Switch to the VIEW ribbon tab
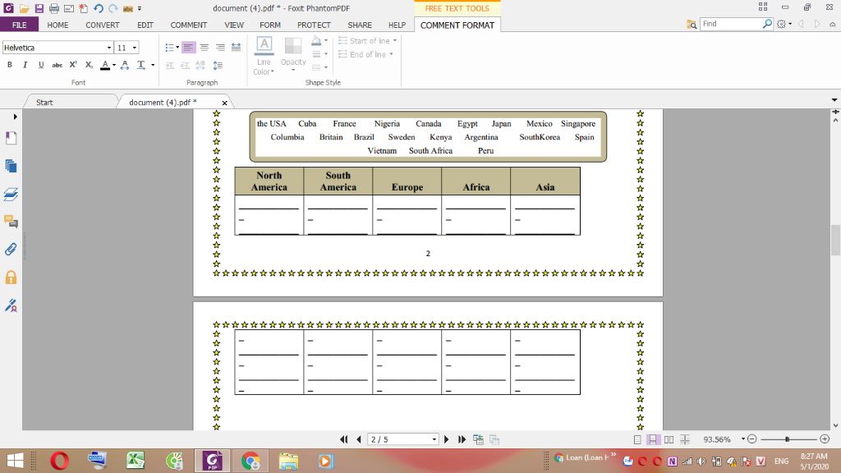 234,25
